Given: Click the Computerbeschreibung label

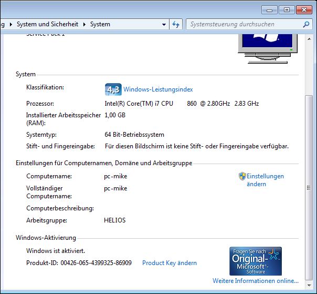Looking at the screenshot, I should point(60,208).
